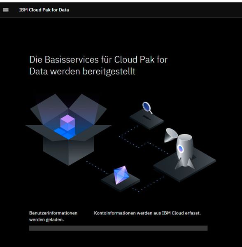Click the 'Die Basisservices für Cloud Pak for Data werden bereitgestellt' heading

click(x=98, y=65)
